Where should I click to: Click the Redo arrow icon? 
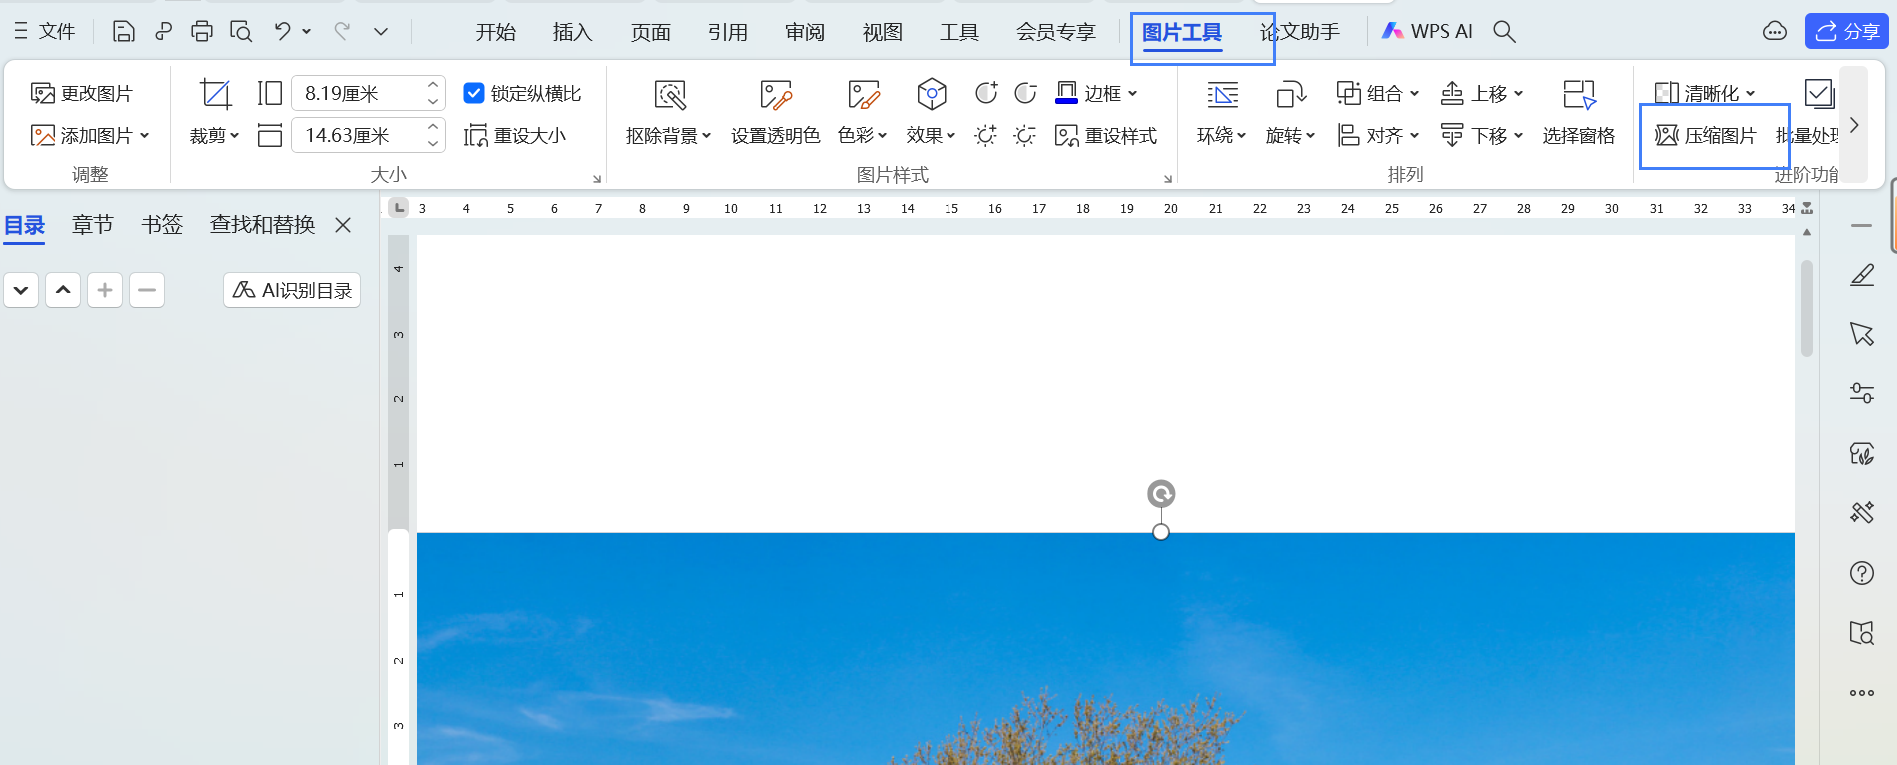342,32
